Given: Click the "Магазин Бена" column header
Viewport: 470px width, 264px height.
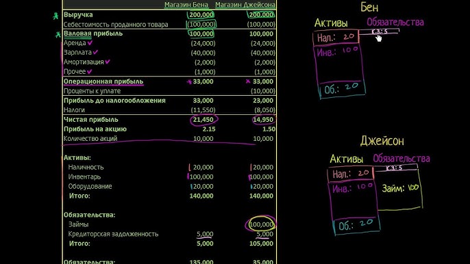Looking at the screenshot, I should (186, 5).
